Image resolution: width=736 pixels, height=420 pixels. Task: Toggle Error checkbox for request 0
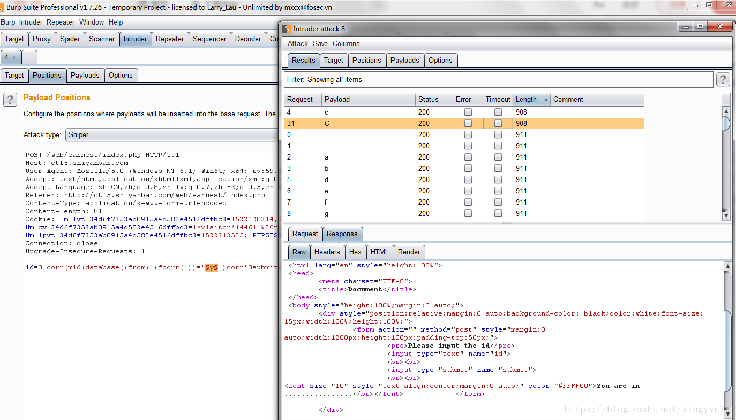pos(468,134)
